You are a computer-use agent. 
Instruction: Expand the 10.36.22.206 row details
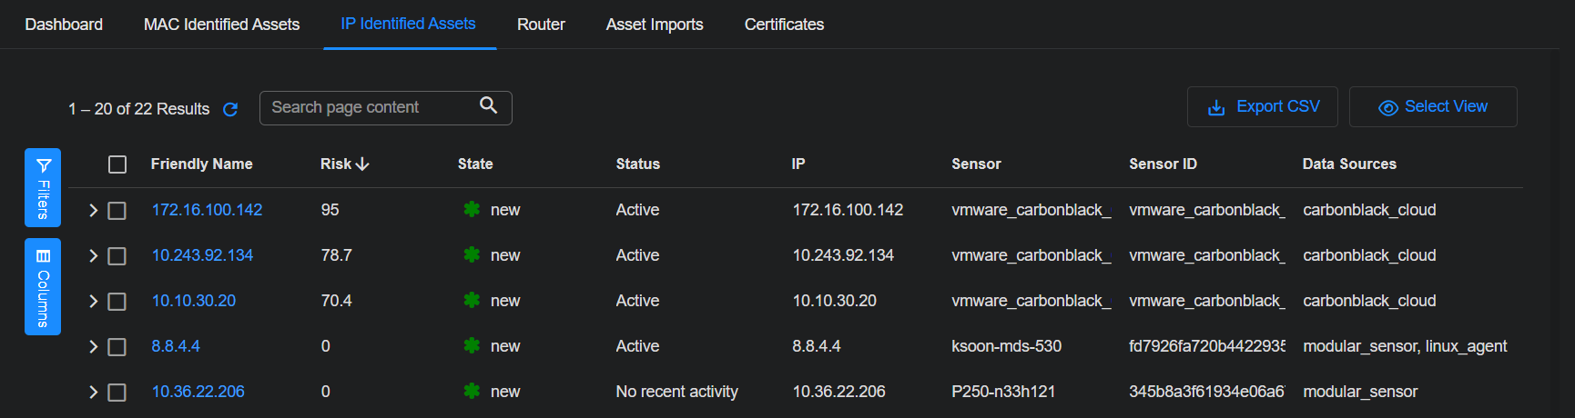93,393
